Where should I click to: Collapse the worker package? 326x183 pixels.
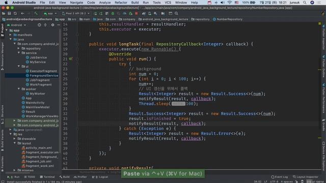click(x=19, y=89)
